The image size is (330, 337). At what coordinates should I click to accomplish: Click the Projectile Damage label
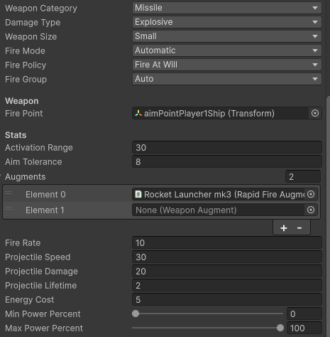41,272
